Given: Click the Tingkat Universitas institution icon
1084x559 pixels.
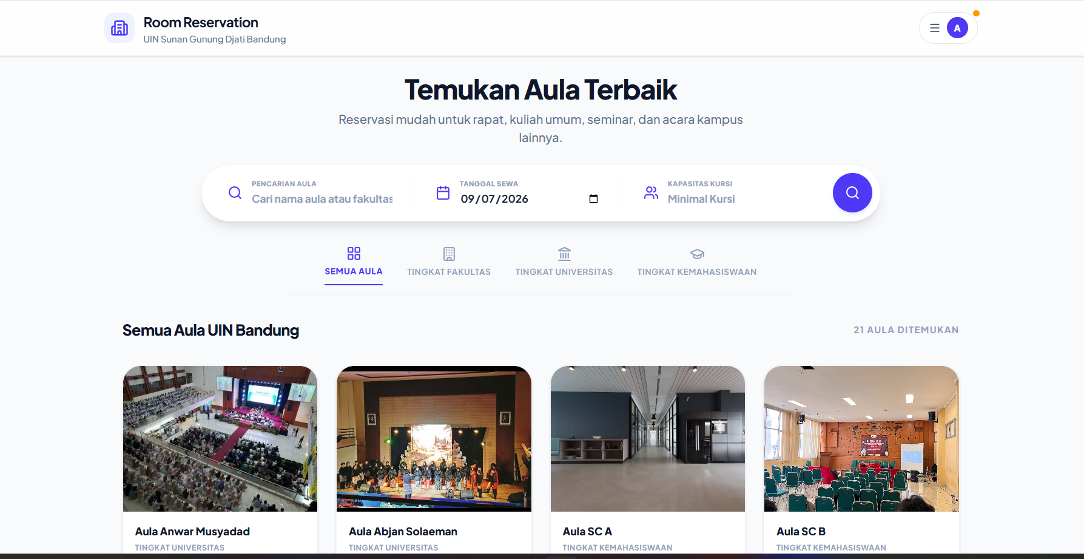Looking at the screenshot, I should (564, 254).
